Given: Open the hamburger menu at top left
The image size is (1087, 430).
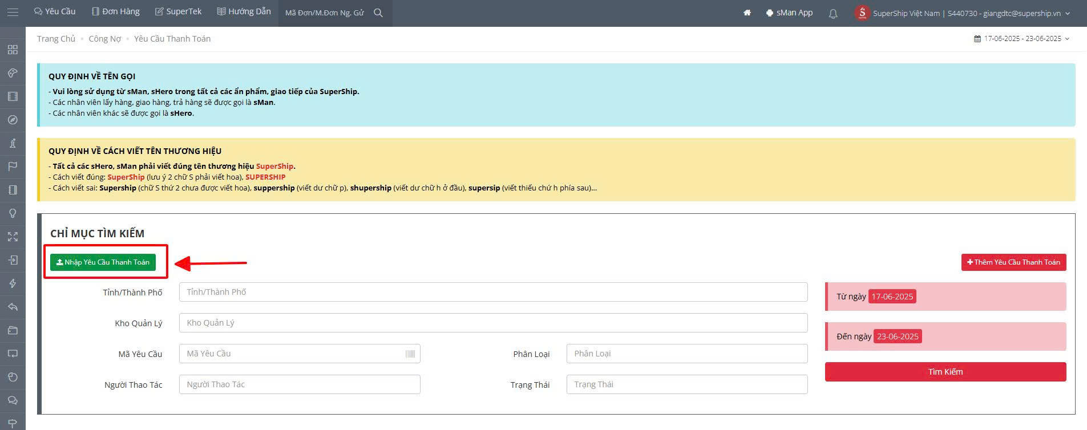Looking at the screenshot, I should click(x=13, y=12).
